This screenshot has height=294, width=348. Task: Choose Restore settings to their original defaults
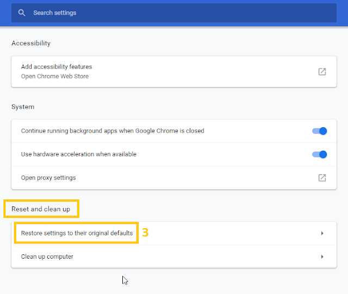pos(77,233)
